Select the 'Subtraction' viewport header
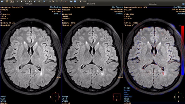Image resolution: width=185 pixels, height=104 pixels. click(152, 4)
